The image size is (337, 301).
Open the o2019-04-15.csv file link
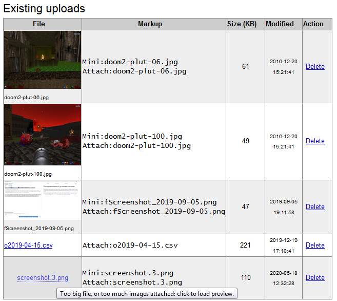(28, 246)
